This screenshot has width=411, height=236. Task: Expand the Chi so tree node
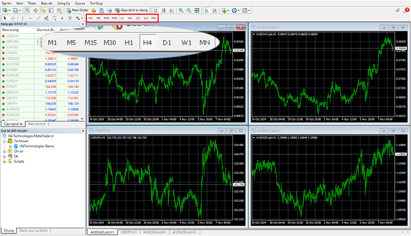[x=4, y=151]
